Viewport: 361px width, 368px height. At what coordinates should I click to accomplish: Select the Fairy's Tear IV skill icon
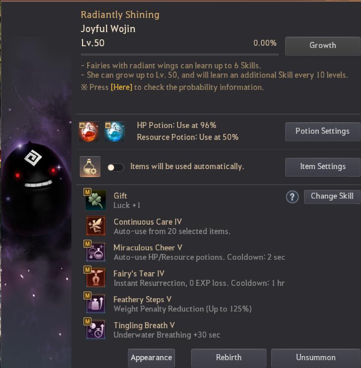96,278
